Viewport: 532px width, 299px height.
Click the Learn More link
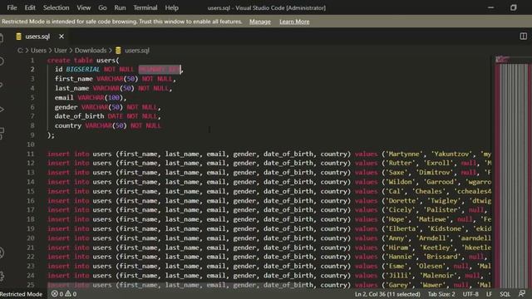(x=294, y=22)
